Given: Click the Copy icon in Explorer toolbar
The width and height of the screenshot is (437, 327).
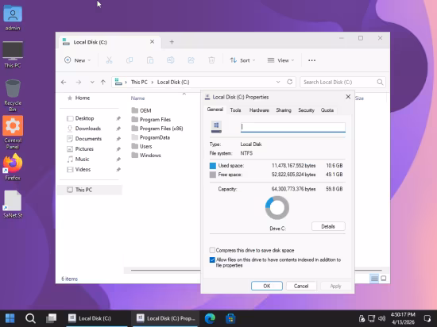Looking at the screenshot, I should click(130, 60).
